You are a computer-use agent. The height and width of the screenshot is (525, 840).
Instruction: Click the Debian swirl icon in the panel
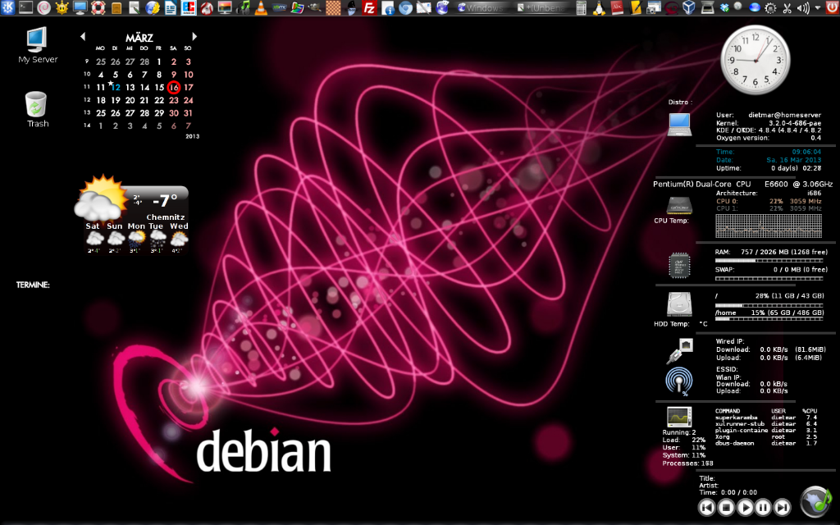(x=44, y=7)
